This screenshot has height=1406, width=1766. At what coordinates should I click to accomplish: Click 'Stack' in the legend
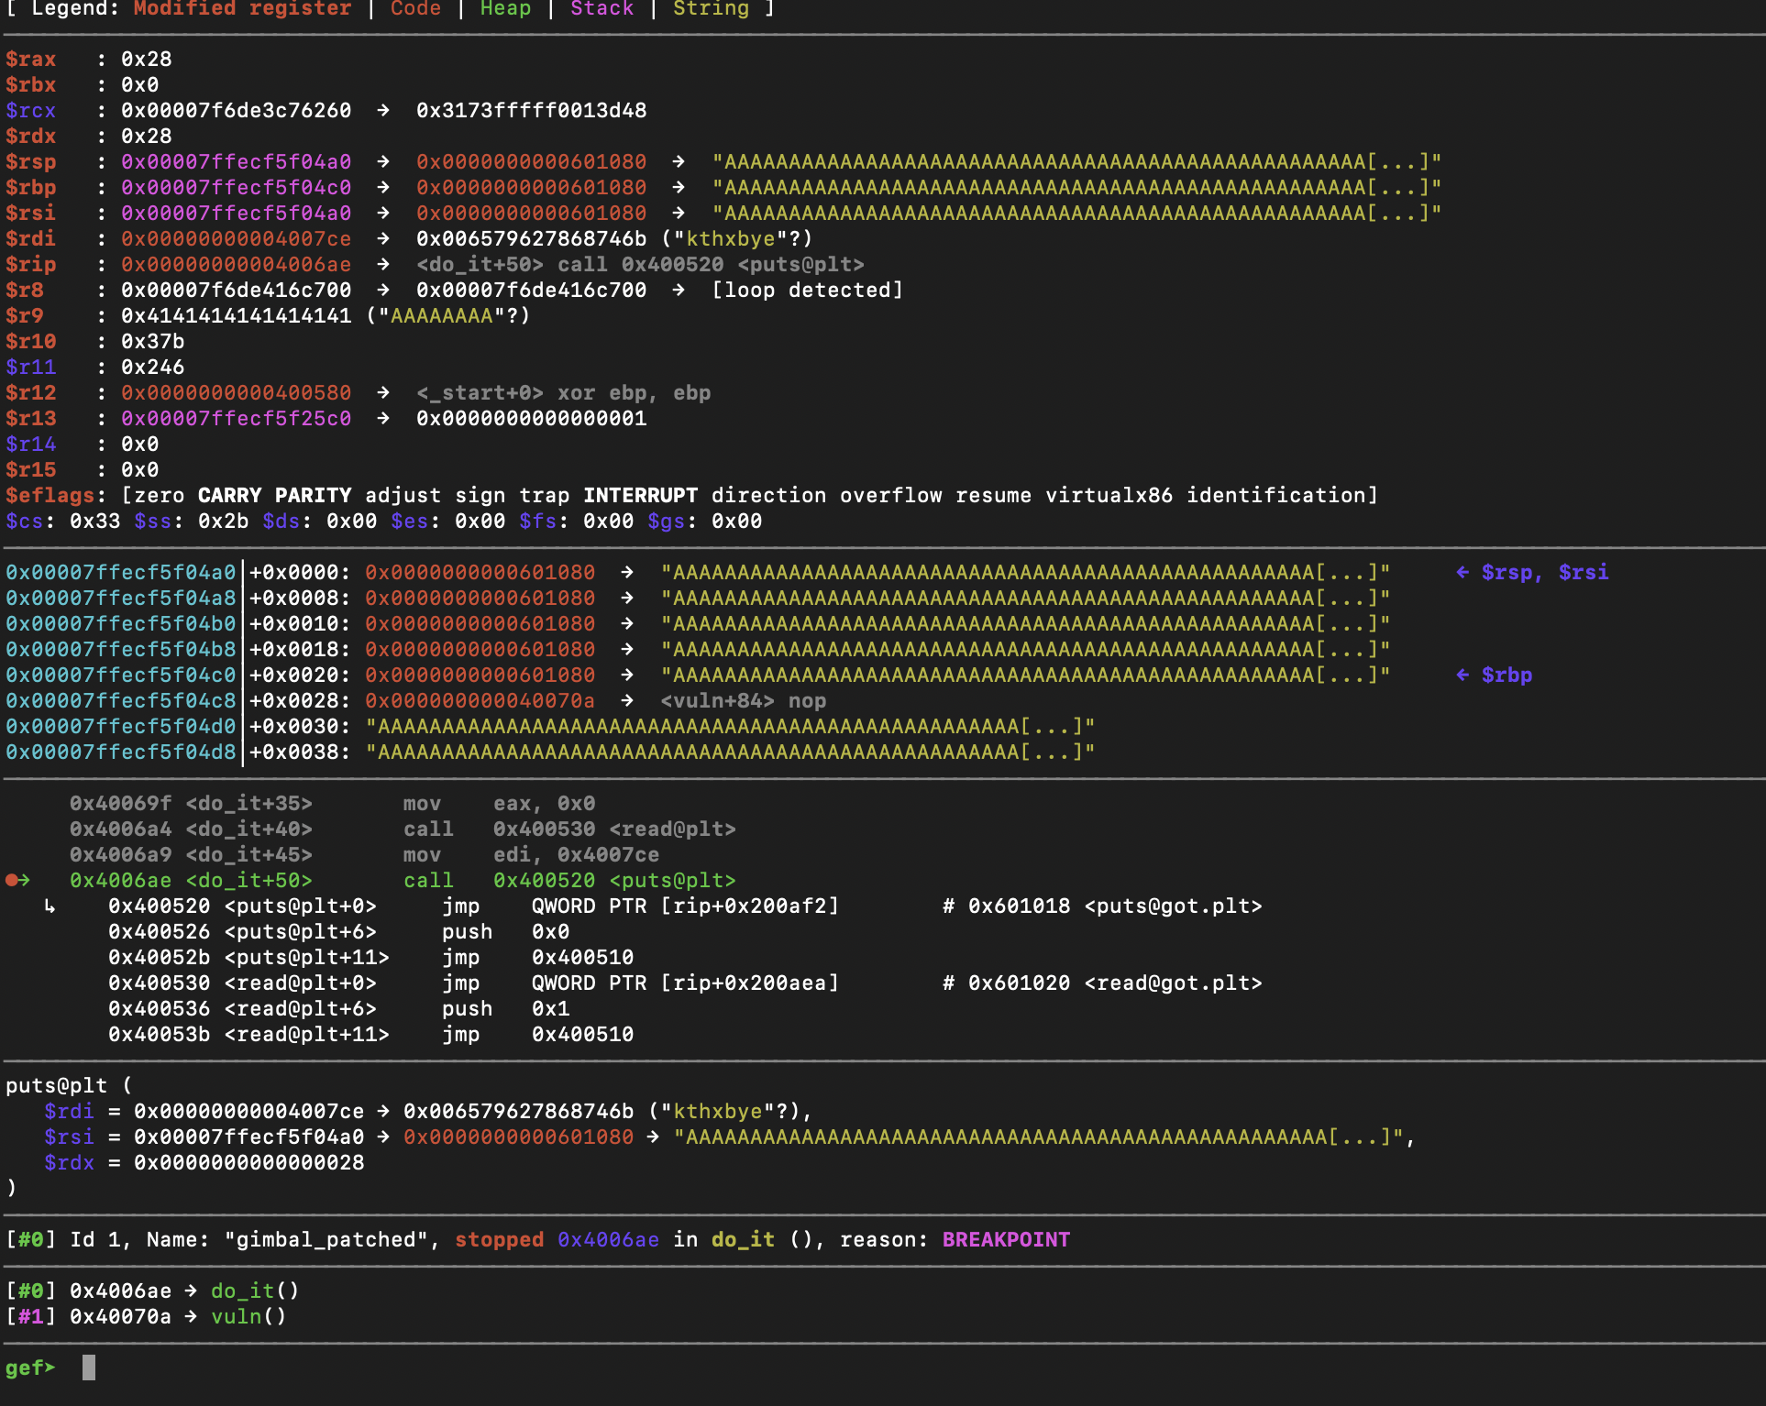tap(602, 8)
